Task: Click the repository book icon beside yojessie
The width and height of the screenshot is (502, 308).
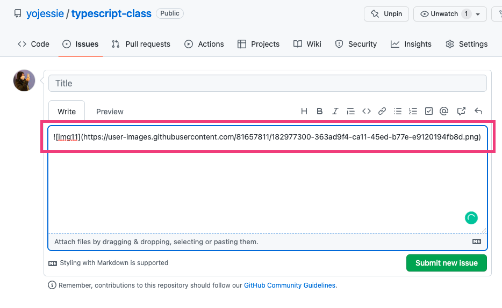Action: pos(18,13)
